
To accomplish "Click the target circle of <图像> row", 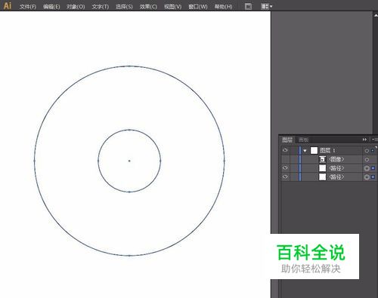I will (x=367, y=159).
